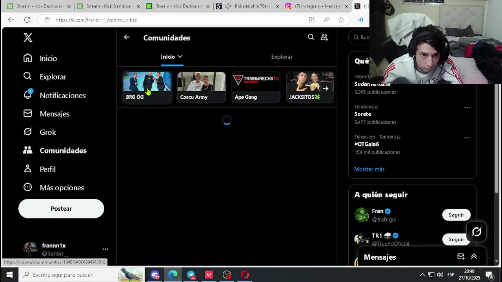Show hidden tray icons chevron
The image size is (502, 282).
[x=422, y=275]
